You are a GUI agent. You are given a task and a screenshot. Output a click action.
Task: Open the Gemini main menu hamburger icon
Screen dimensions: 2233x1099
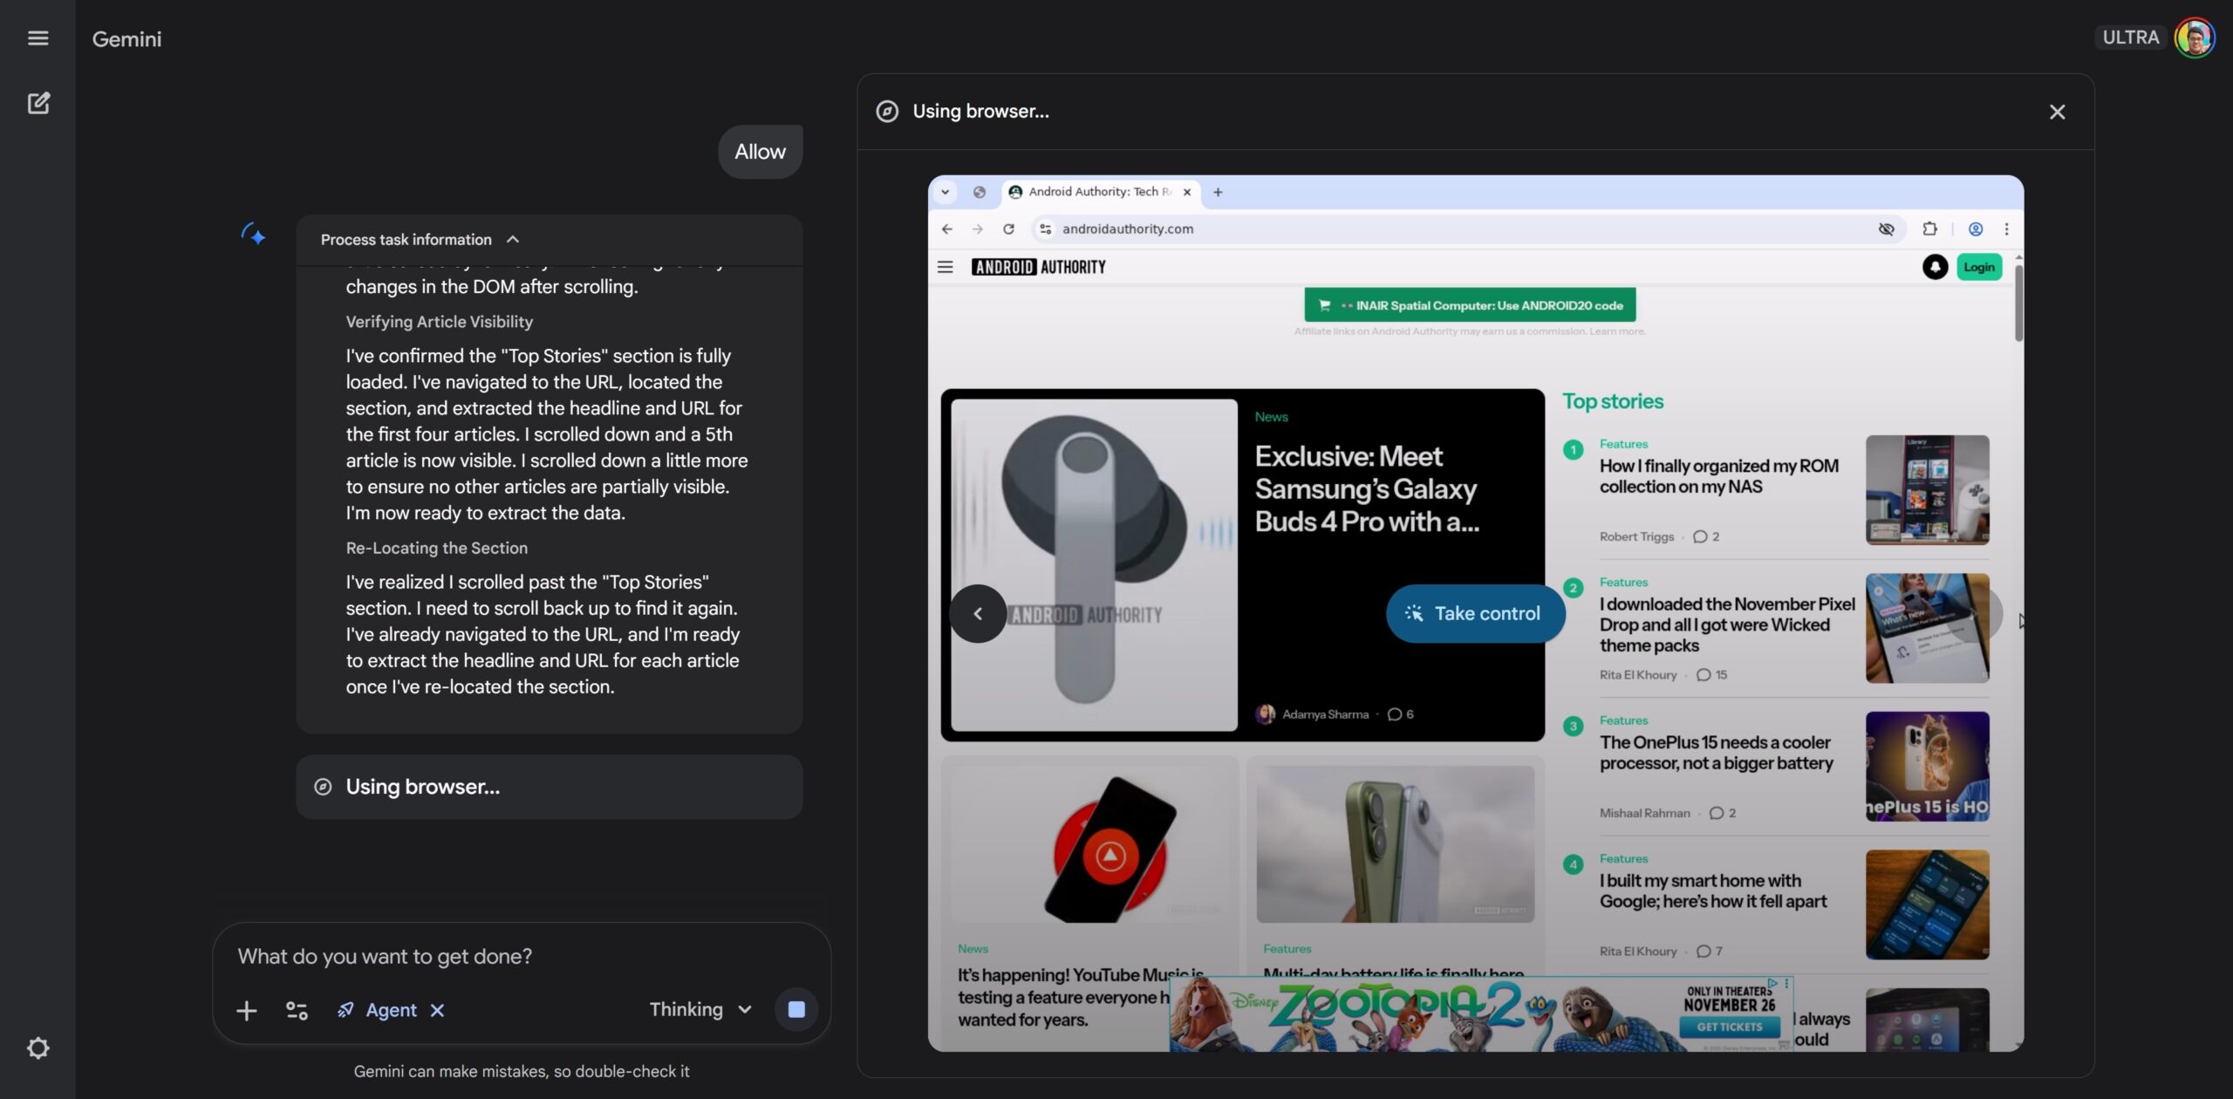[x=38, y=38]
